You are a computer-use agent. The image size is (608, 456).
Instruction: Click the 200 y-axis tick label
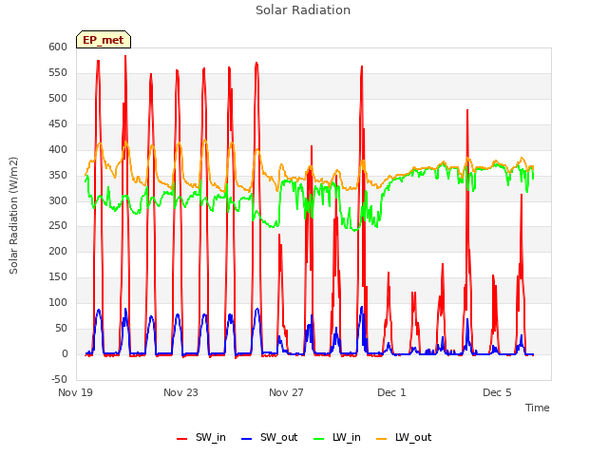coord(58,251)
